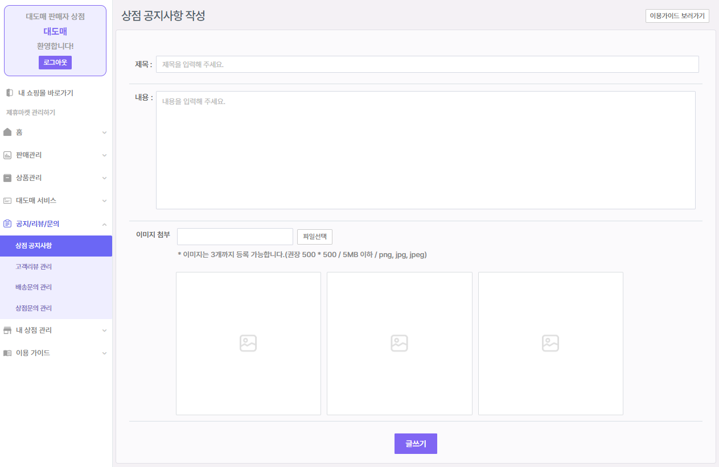This screenshot has width=719, height=467.
Task: Click the 글쓰기 submit button
Action: coord(416,444)
